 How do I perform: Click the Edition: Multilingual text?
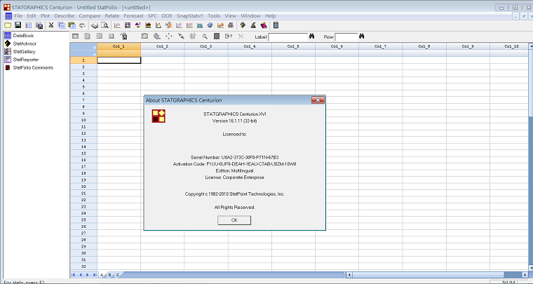coord(234,170)
